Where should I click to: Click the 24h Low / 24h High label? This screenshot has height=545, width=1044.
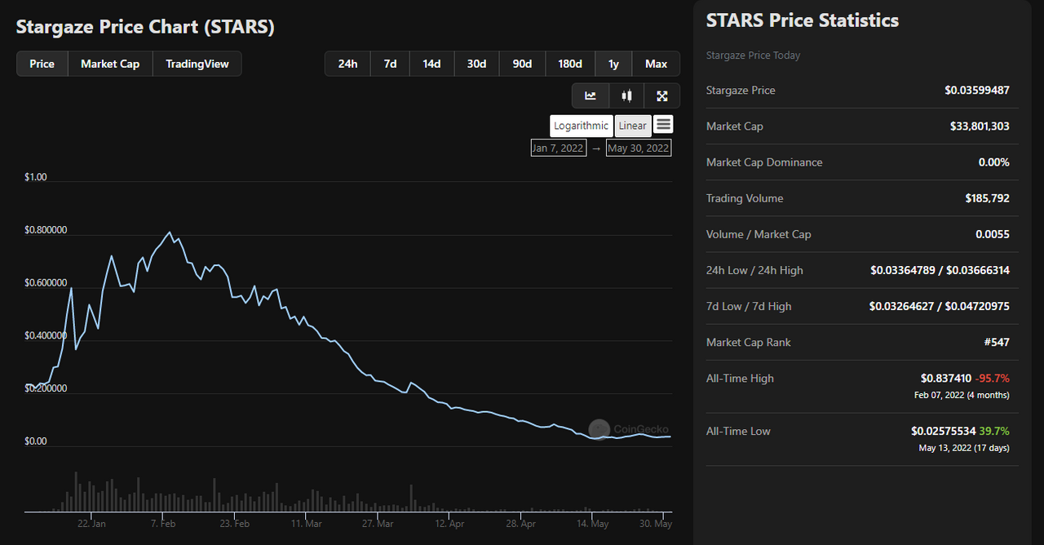(754, 270)
